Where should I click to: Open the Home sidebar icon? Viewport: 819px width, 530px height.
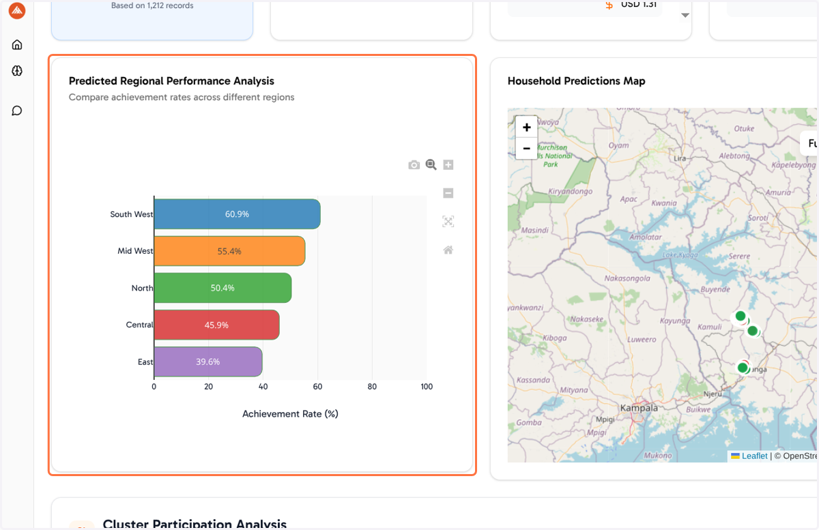[x=17, y=45]
